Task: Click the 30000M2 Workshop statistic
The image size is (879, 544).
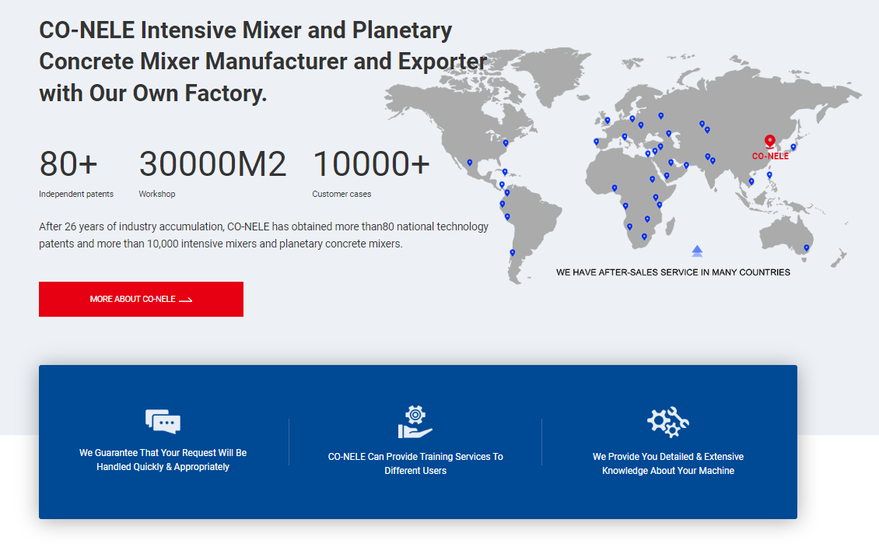Action: click(x=212, y=164)
